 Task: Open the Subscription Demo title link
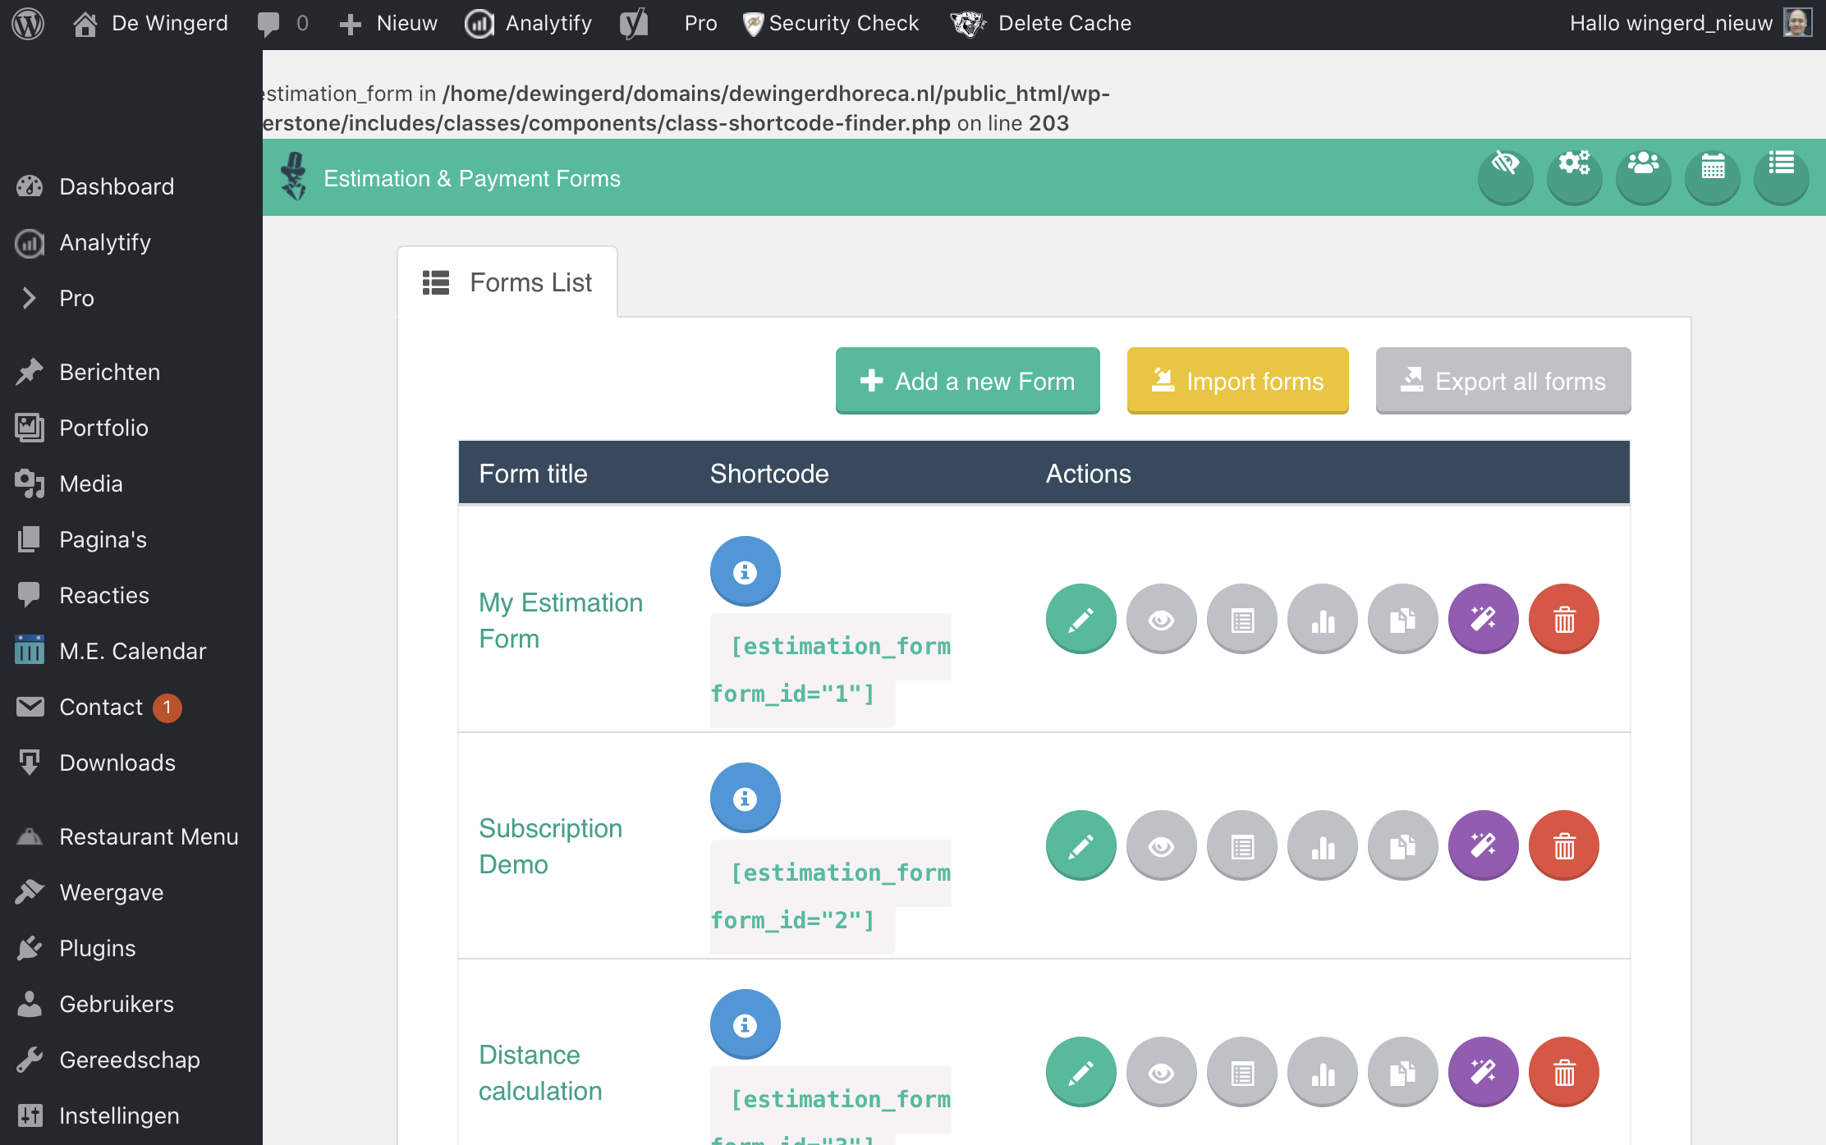click(x=550, y=846)
